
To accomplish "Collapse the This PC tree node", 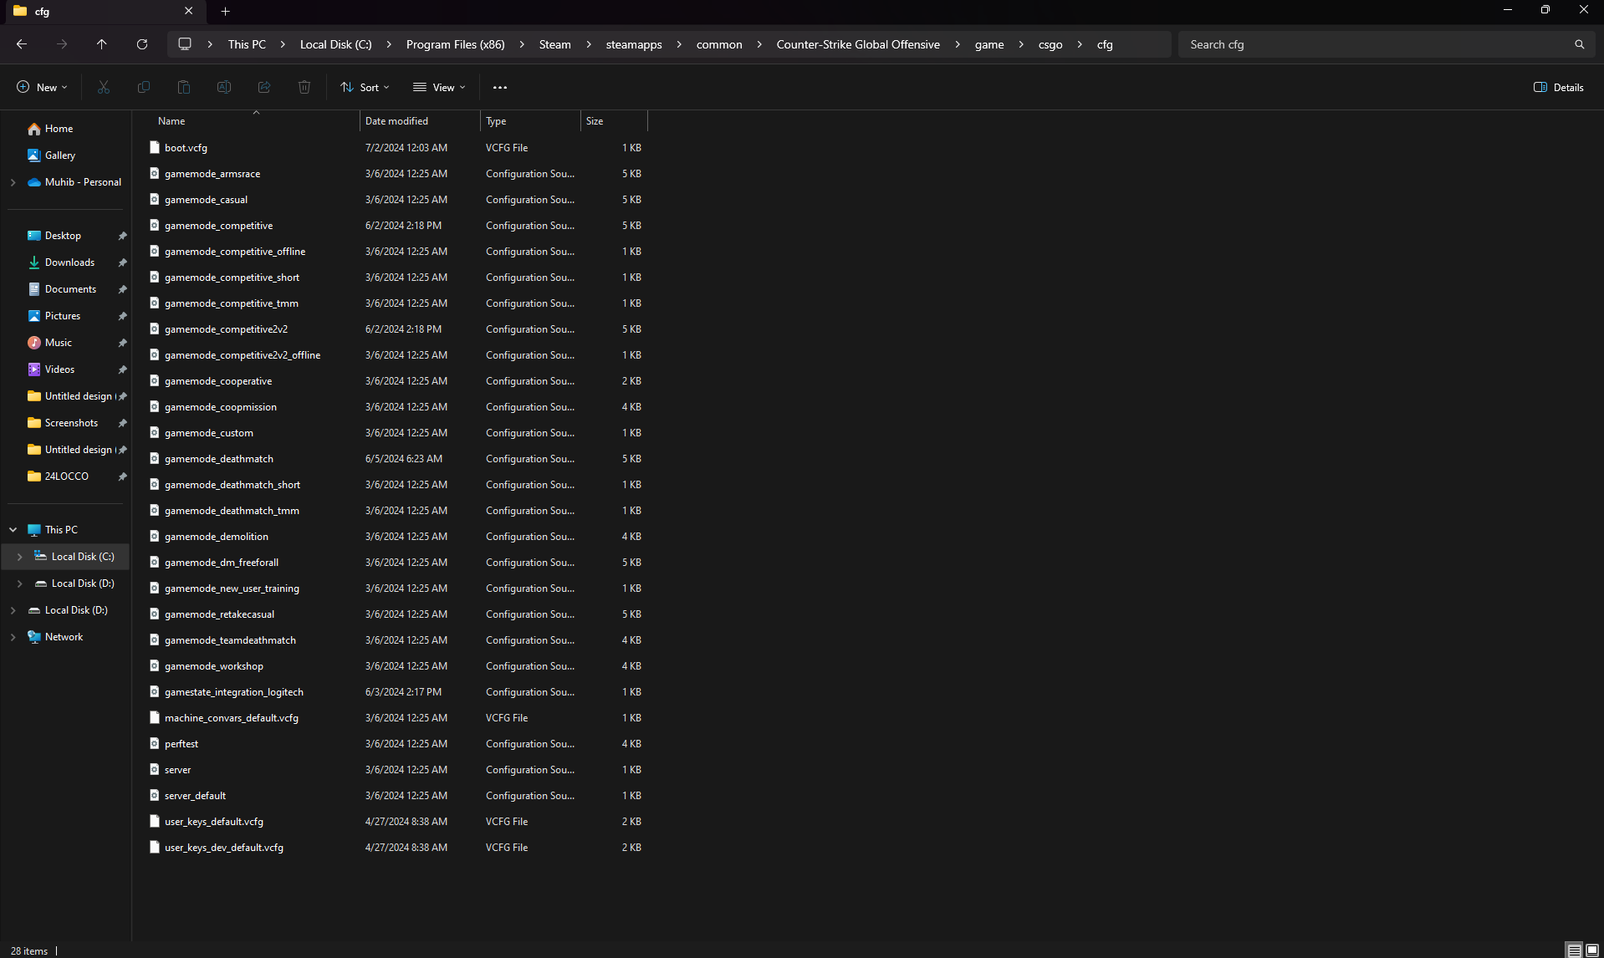I will (13, 530).
